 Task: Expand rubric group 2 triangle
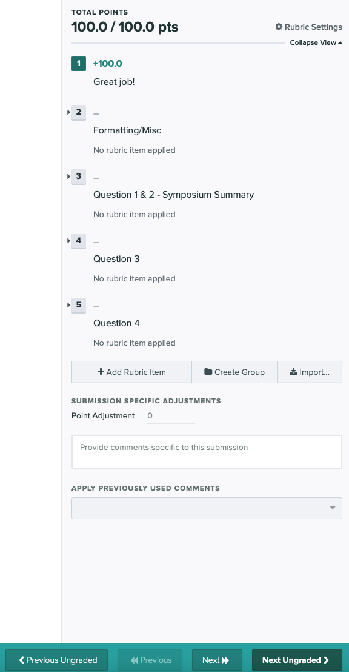69,112
